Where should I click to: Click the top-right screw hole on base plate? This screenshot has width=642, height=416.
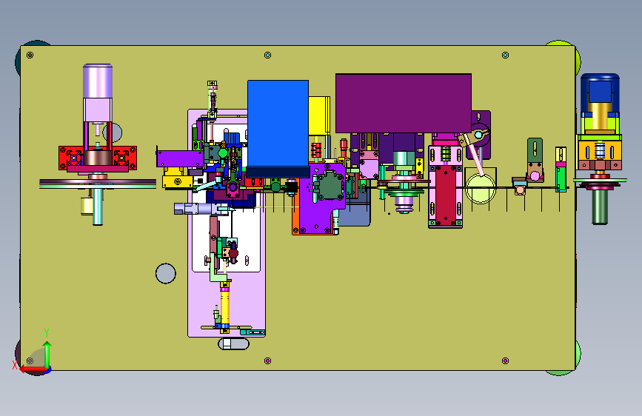(x=505, y=55)
